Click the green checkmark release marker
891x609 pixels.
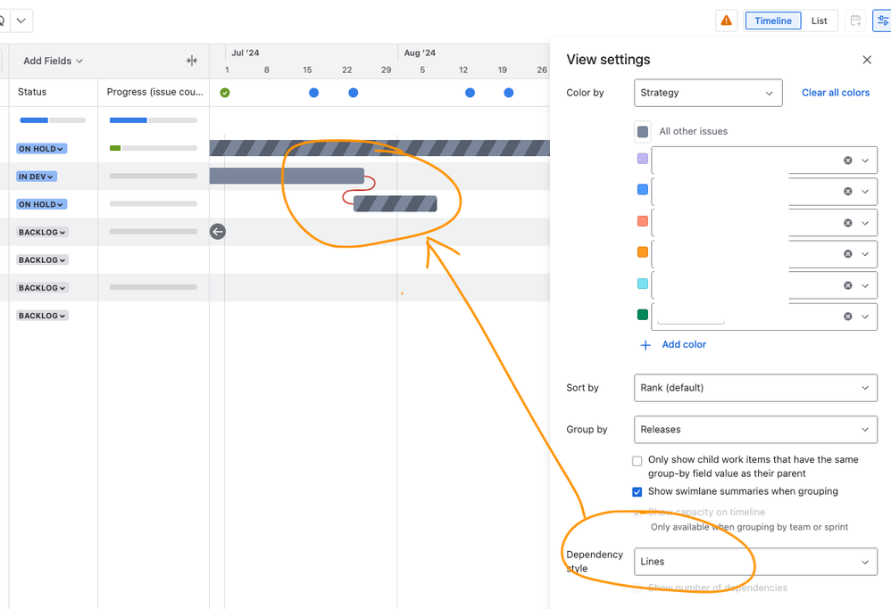225,93
